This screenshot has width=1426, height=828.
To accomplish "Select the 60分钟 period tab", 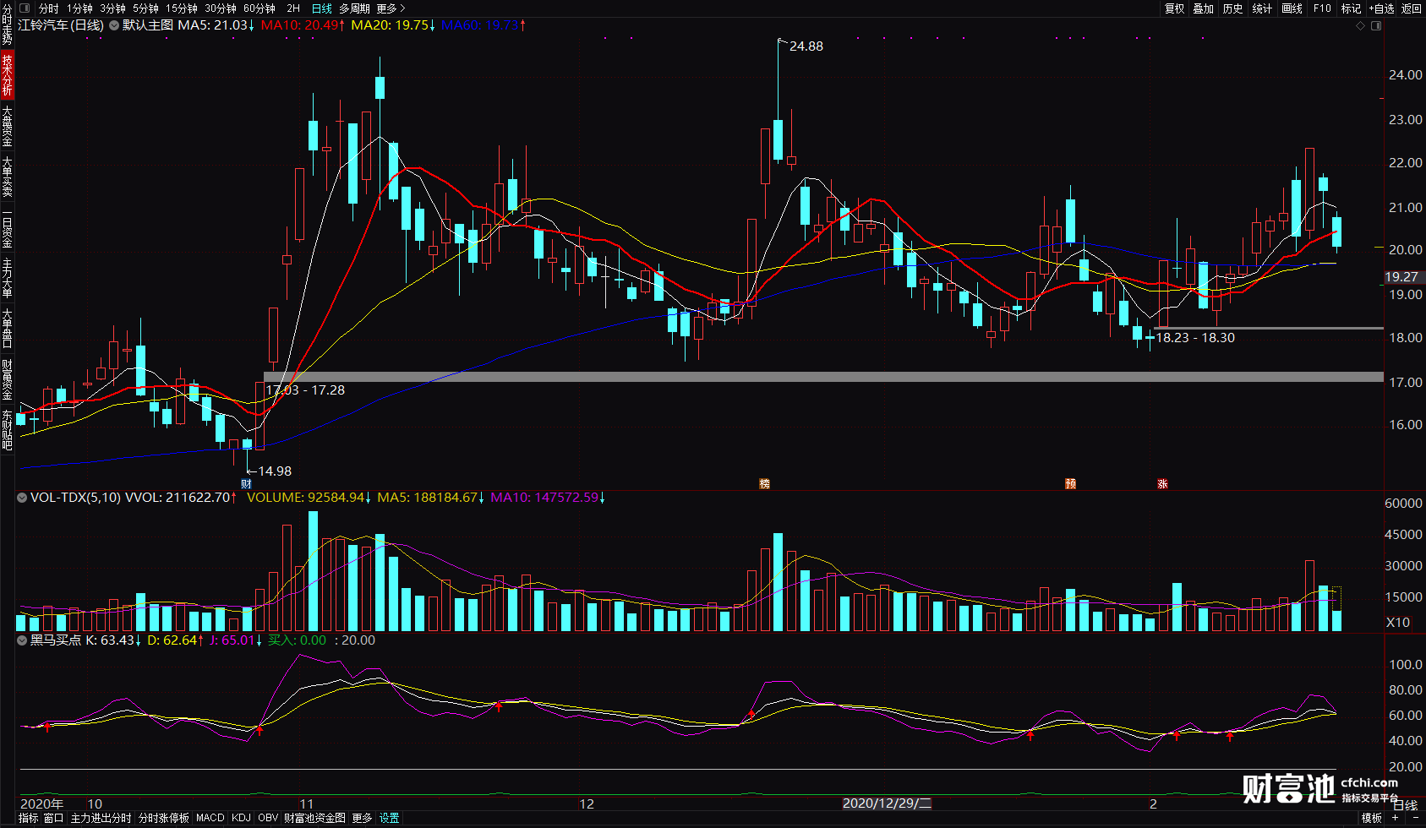I will pyautogui.click(x=260, y=8).
